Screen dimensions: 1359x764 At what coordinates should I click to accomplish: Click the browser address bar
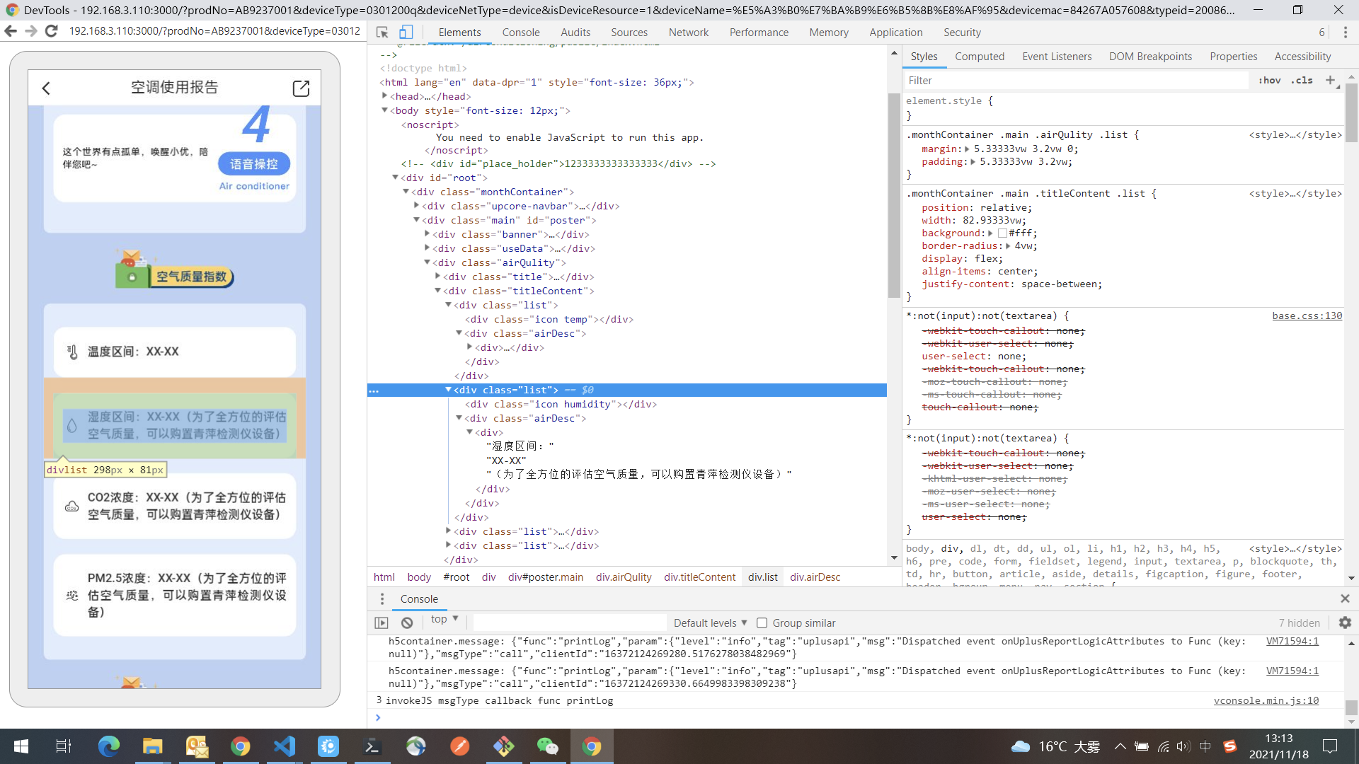214,31
